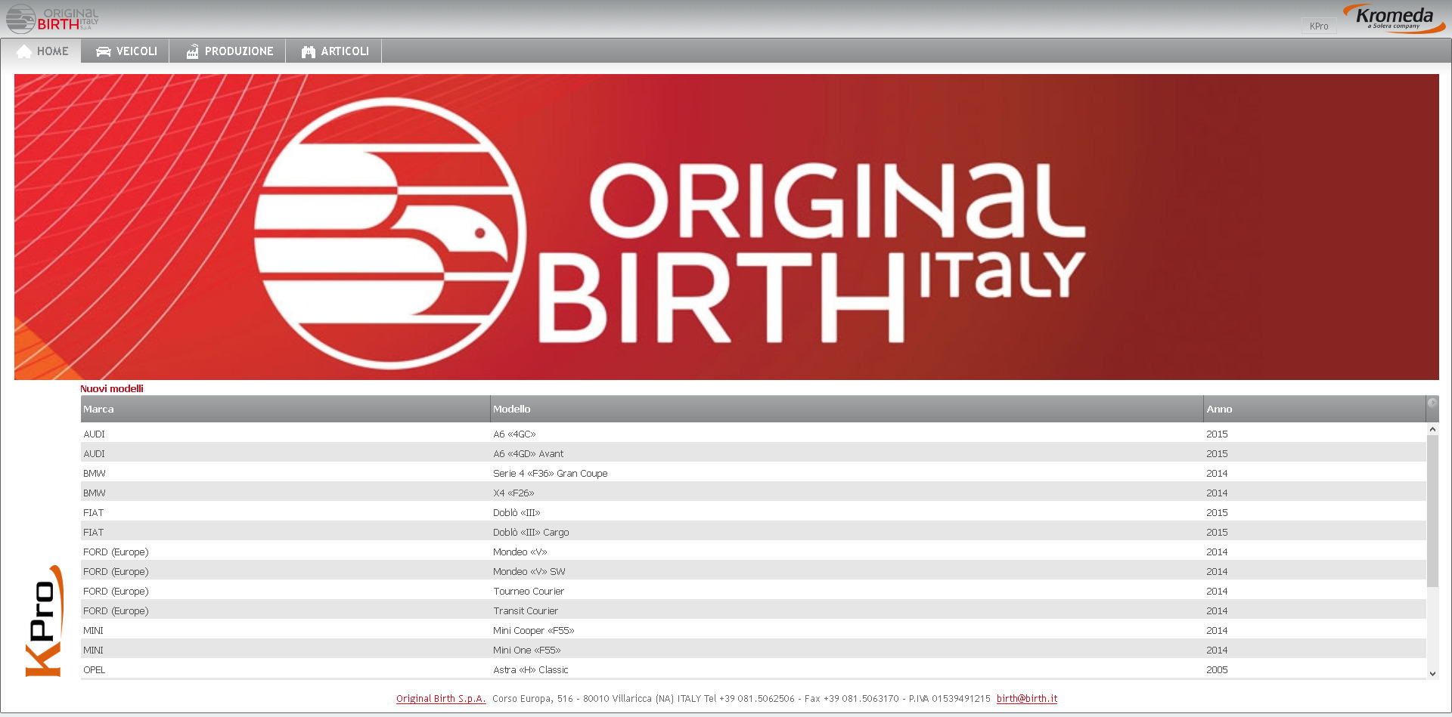Open the PRODUZIONE menu
The height and width of the screenshot is (717, 1452).
point(228,51)
